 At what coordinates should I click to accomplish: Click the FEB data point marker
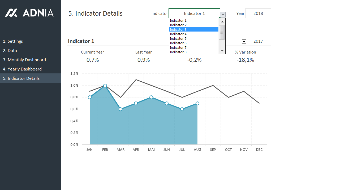[105, 86]
